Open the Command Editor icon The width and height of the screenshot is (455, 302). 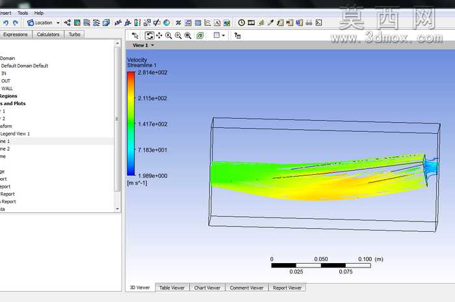click(x=318, y=23)
